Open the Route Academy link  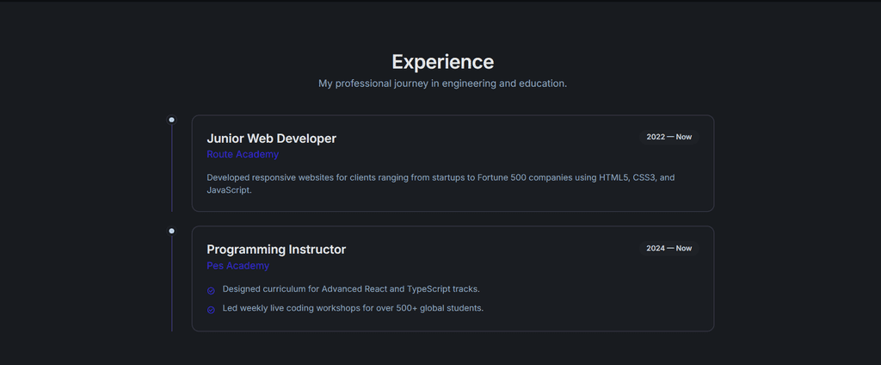click(243, 154)
